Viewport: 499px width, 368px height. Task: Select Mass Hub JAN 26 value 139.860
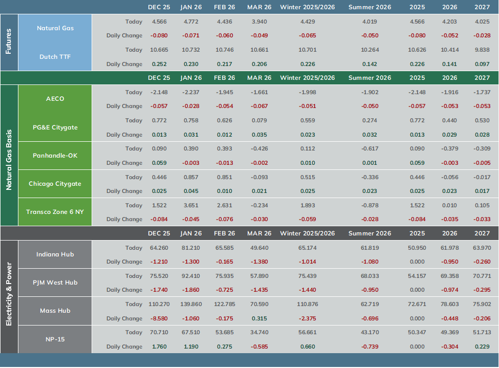[x=191, y=304]
